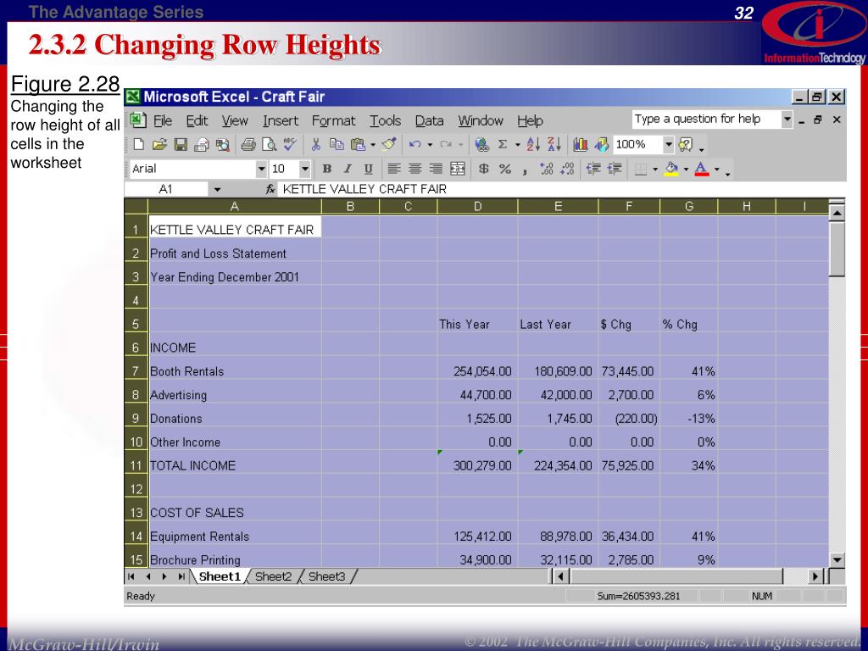Click the Copy icon
This screenshot has height=651, width=868.
[337, 145]
